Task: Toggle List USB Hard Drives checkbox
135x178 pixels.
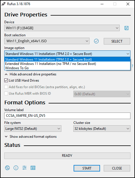Action: pos(6,80)
